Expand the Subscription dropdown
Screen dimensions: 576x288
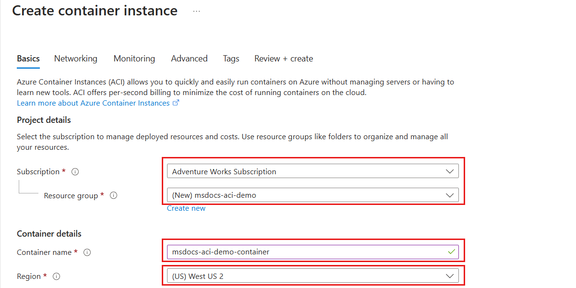tap(450, 171)
